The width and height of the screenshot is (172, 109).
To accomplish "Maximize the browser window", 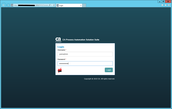I will point(163,1).
